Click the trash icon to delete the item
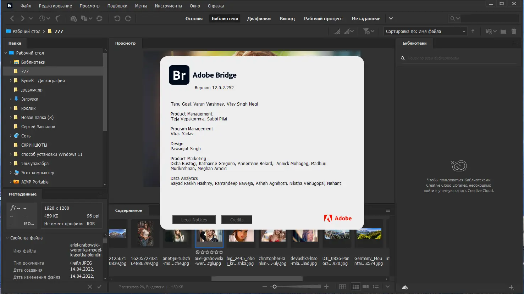 point(514,31)
